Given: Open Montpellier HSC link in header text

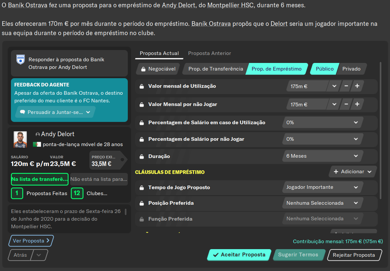Looking at the screenshot, I should [230, 5].
